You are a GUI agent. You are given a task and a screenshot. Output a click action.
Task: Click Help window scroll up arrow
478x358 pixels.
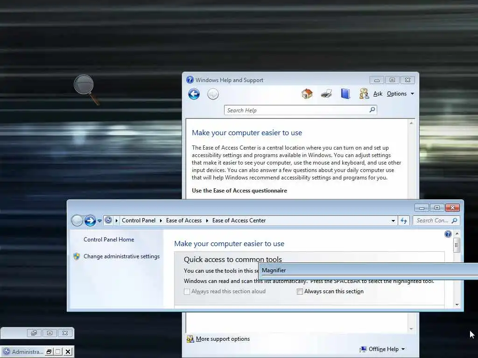coord(411,123)
